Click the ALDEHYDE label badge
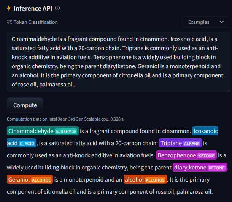232x202 pixels. click(x=66, y=132)
